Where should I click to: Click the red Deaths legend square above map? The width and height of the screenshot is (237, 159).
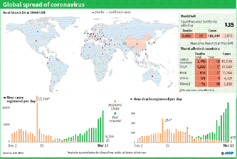pyautogui.click(x=93, y=13)
